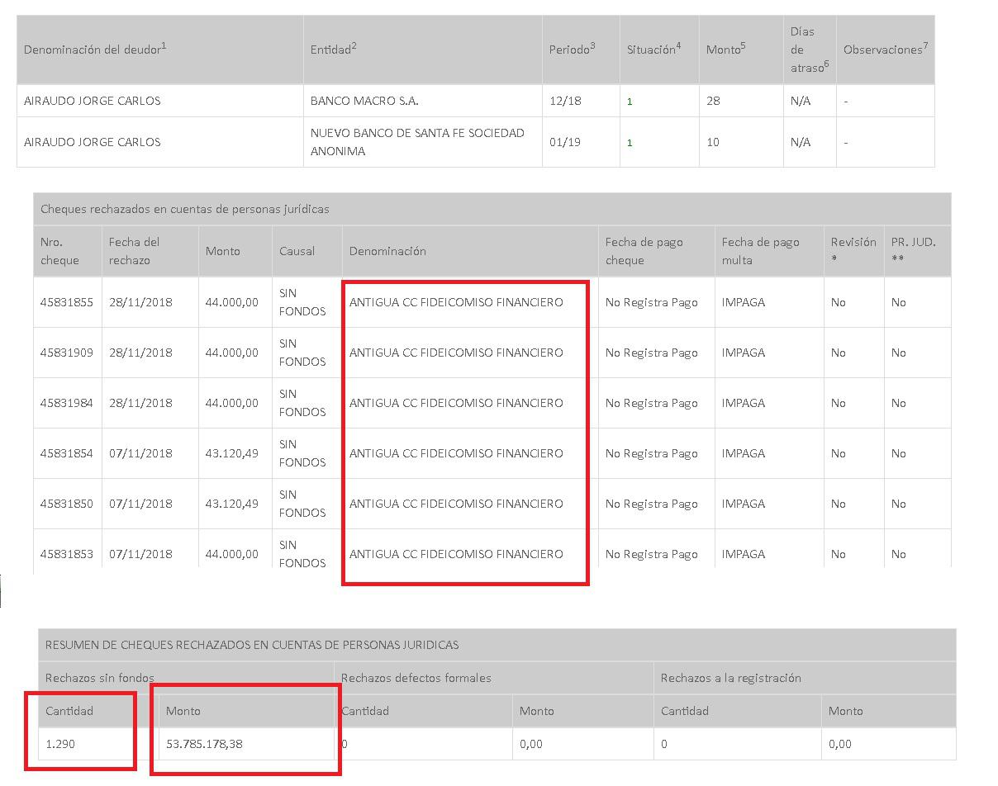Click green situation number in the 01/19 row
The image size is (998, 786).
click(630, 143)
